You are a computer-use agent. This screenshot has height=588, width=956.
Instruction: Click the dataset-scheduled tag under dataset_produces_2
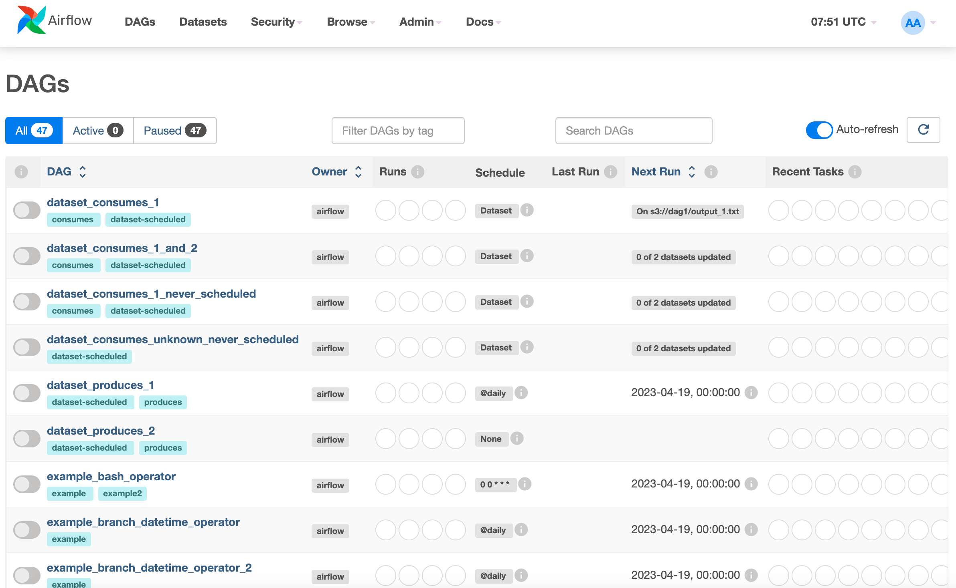(x=89, y=448)
